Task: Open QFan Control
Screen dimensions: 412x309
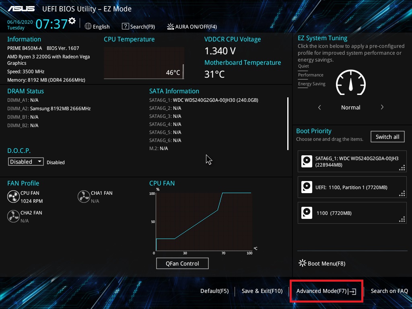Action: click(x=182, y=263)
